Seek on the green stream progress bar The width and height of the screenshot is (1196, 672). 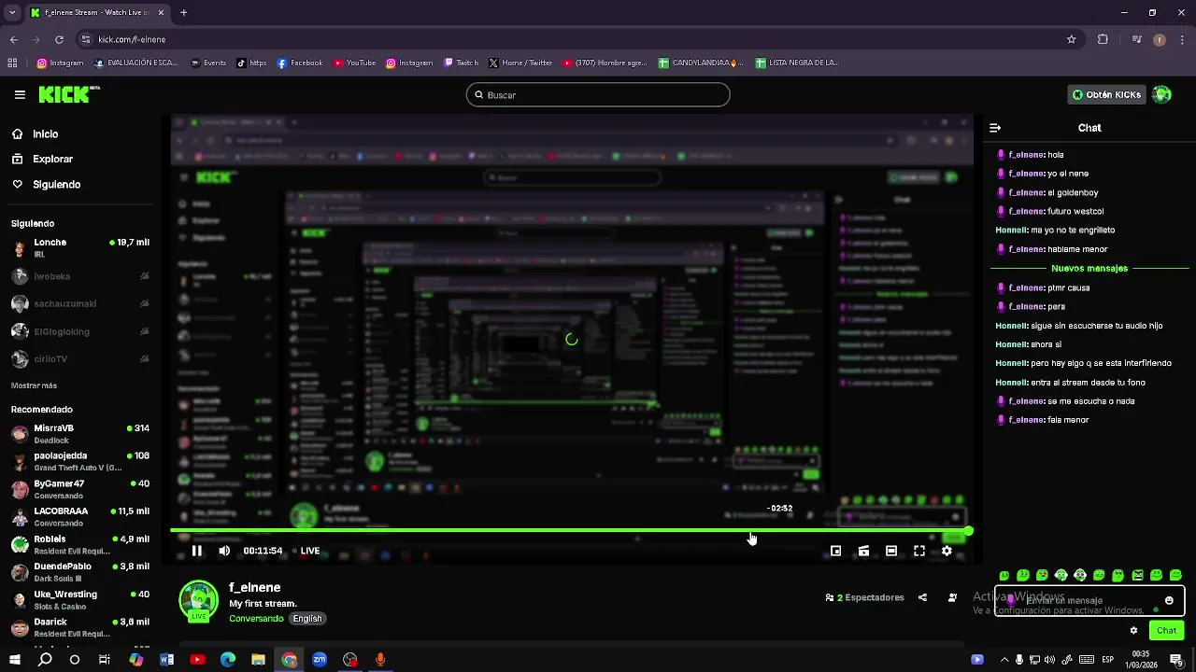click(x=570, y=531)
